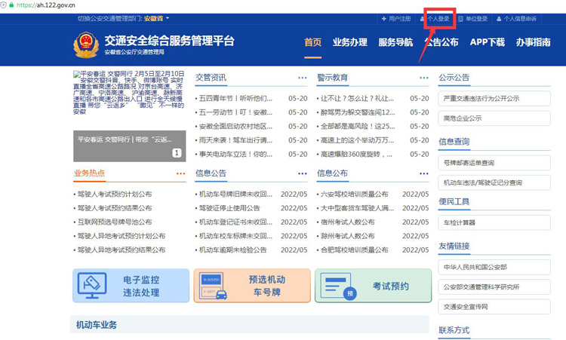This screenshot has height=340, width=566.
Task: Open news 雨天来袭！驾车出行请...
Action: click(x=235, y=140)
